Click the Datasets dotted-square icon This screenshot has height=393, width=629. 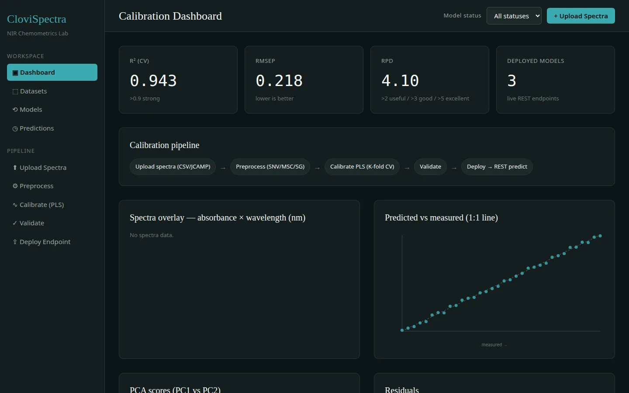click(x=15, y=92)
